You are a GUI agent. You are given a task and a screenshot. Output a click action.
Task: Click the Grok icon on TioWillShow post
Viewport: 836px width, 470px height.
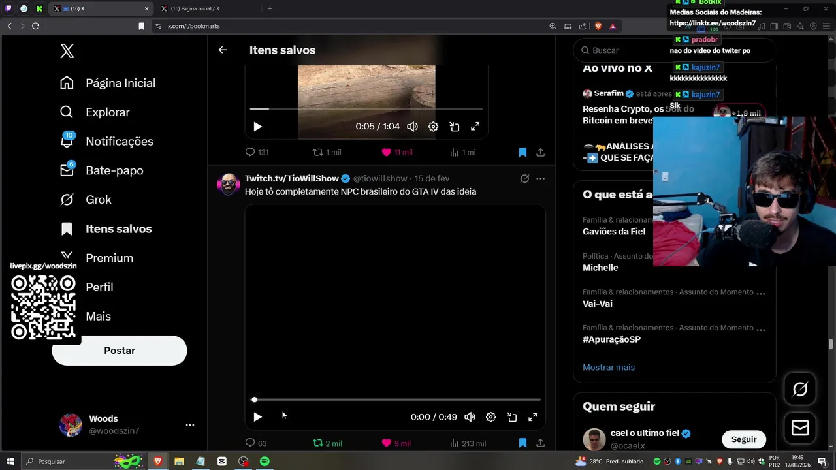[524, 178]
